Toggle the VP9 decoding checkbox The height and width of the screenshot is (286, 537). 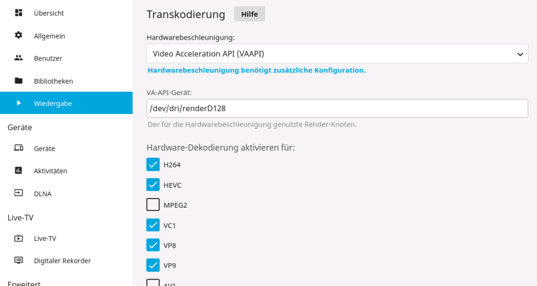point(153,265)
